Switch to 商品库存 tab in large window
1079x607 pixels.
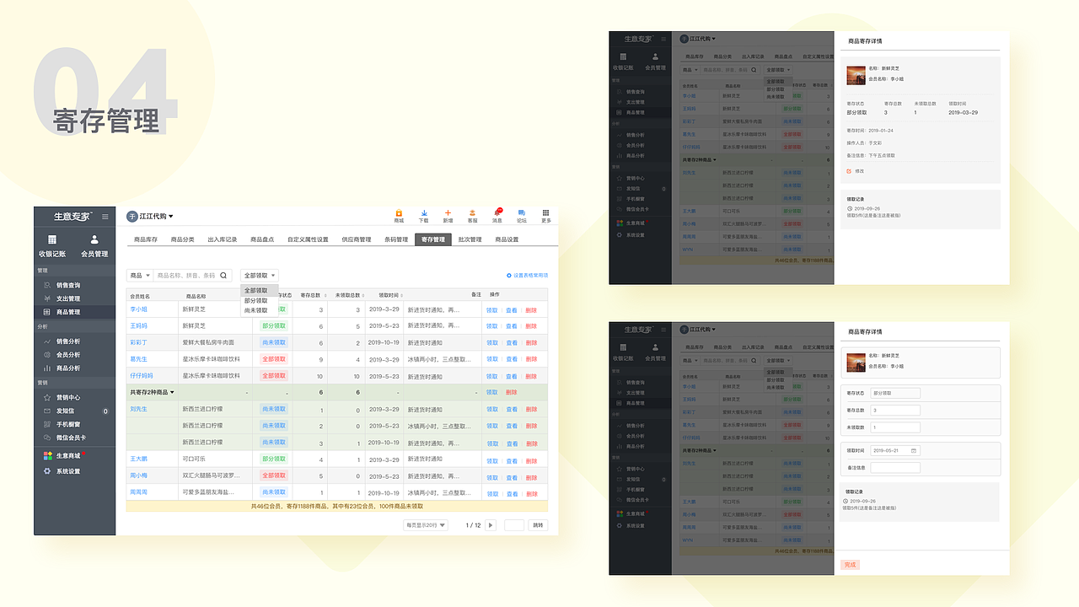click(x=145, y=239)
